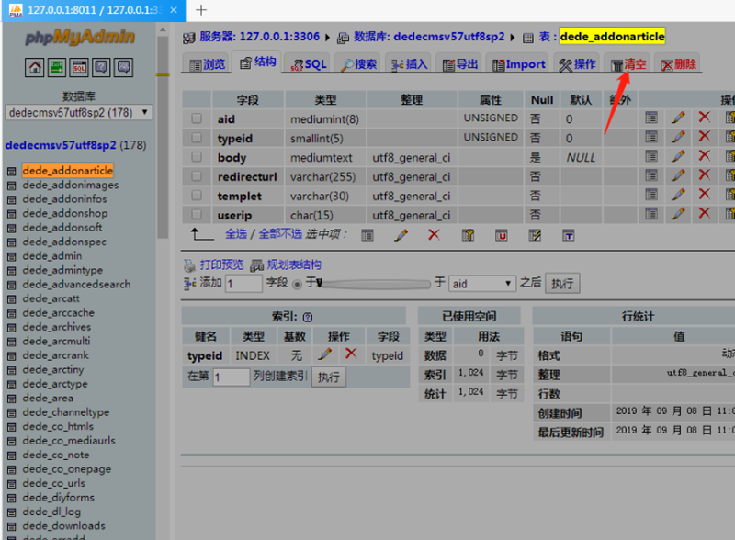Viewport: 735px width, 540px height.
Task: Click the edit pencil for the body field
Action: tap(678, 157)
